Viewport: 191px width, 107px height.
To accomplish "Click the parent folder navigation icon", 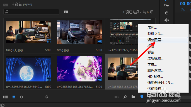I will point(6,5).
